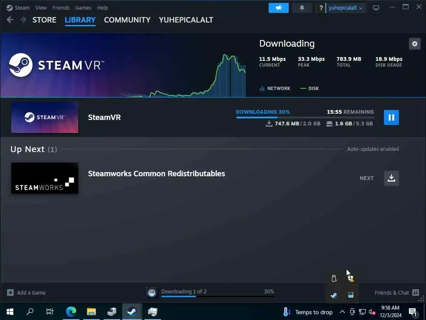Click the back navigation arrow
Image resolution: width=426 pixels, height=320 pixels.
point(10,20)
